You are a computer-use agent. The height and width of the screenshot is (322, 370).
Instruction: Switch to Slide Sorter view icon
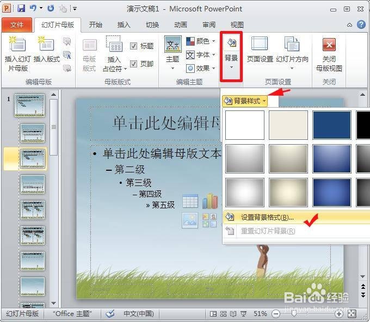click(x=223, y=314)
